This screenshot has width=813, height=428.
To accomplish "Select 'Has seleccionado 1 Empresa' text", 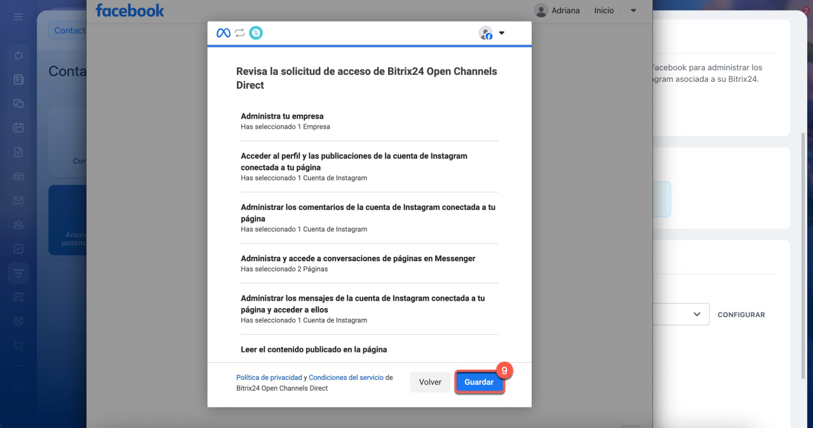I will [x=285, y=127].
